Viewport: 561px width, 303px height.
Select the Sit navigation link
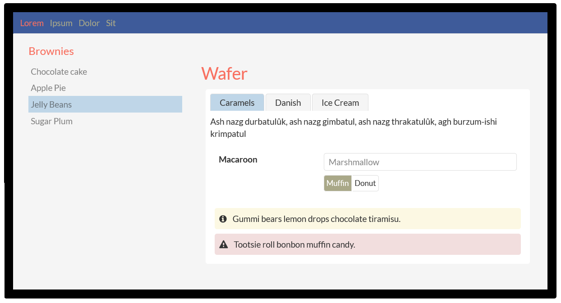111,23
